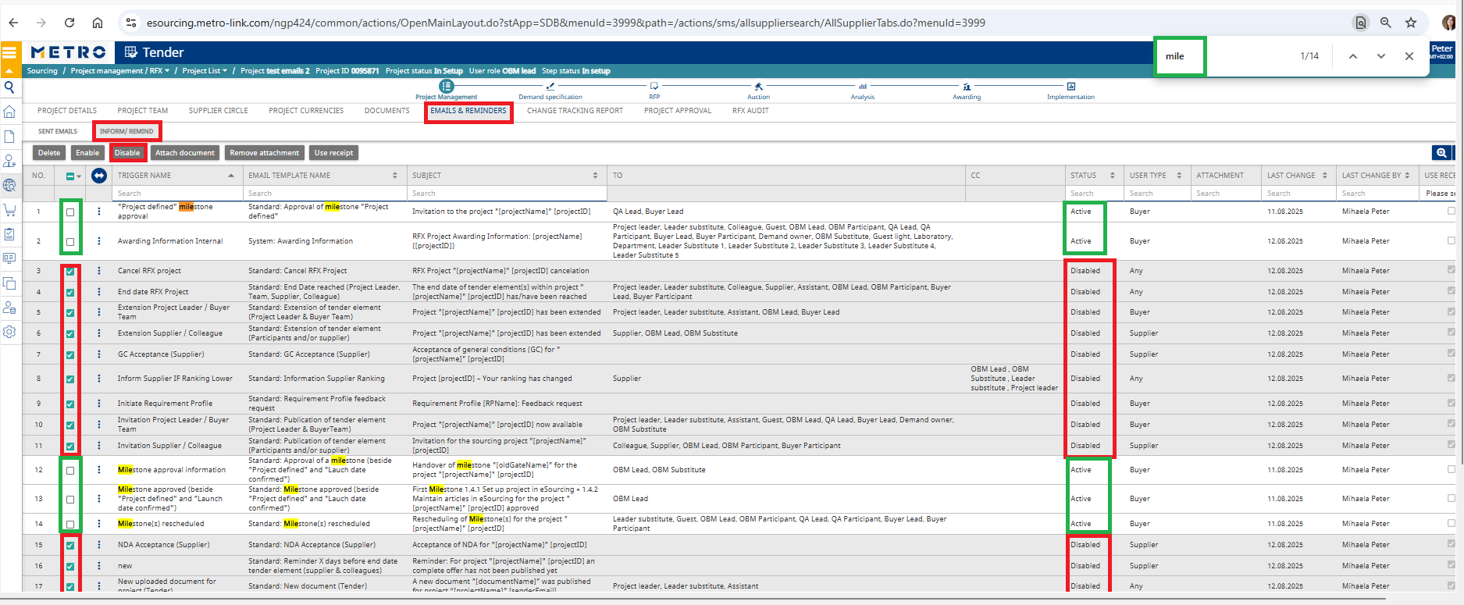Open the Sent Emails sub-tab

[x=58, y=131]
